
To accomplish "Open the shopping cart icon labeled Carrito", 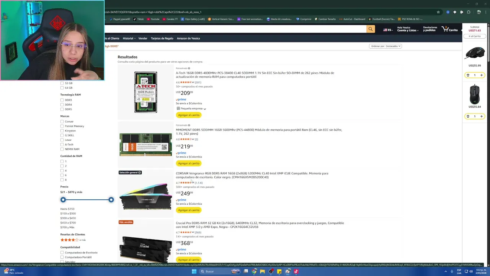I will pos(450,29).
